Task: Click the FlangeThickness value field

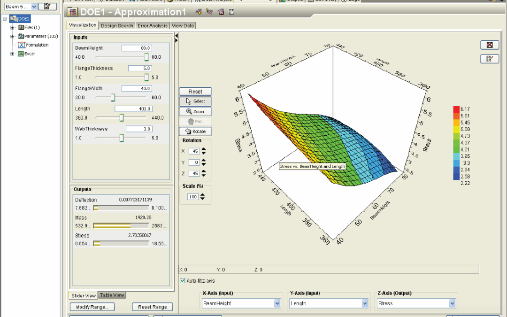Action: 140,68
